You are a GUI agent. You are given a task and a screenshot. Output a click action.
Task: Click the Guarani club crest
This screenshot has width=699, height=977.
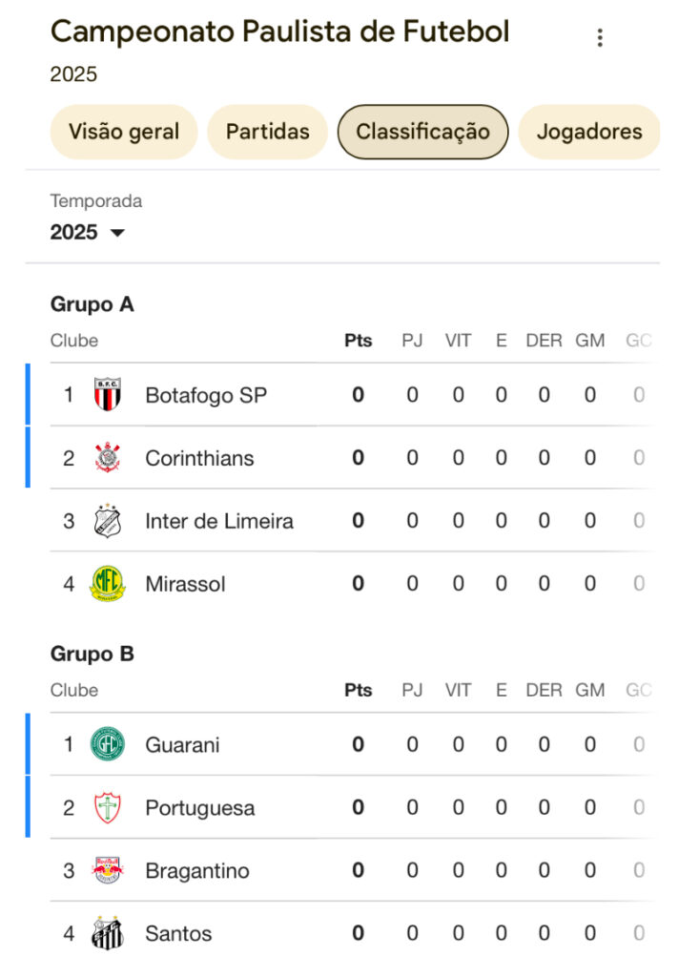[x=107, y=744]
